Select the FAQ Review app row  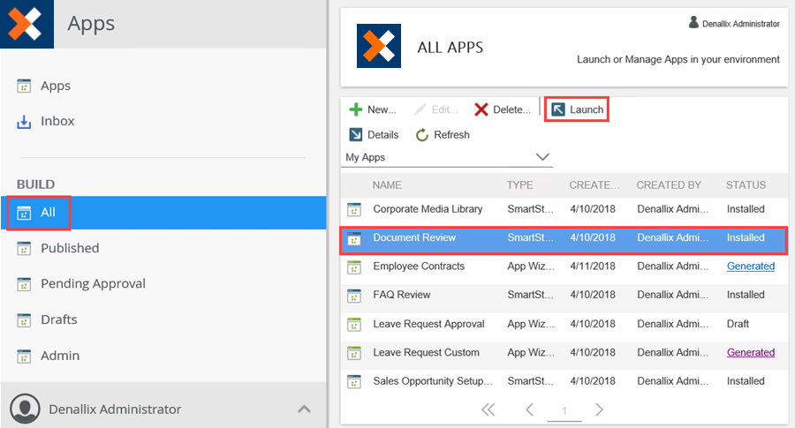tap(402, 295)
